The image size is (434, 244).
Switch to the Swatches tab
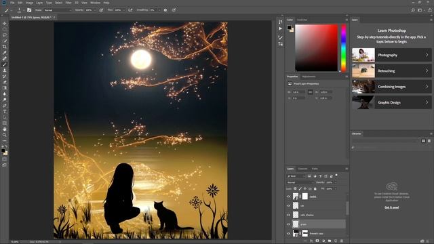coord(302,20)
